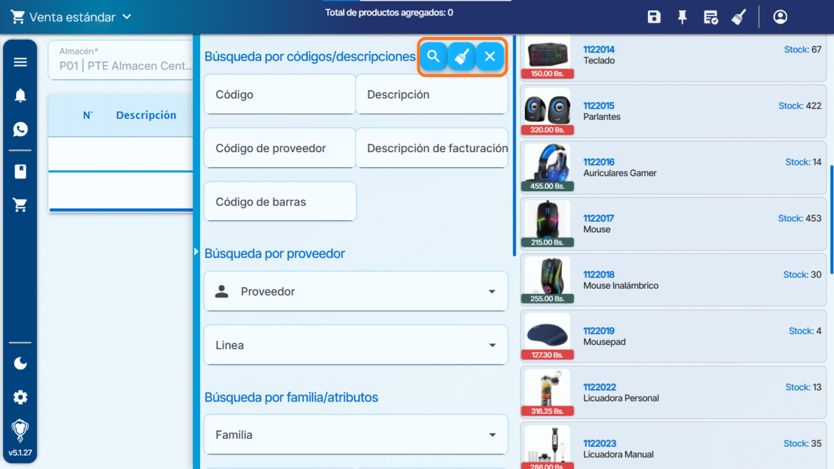Click the pin icon in the top bar
Screen dimensions: 834x469
point(682,17)
